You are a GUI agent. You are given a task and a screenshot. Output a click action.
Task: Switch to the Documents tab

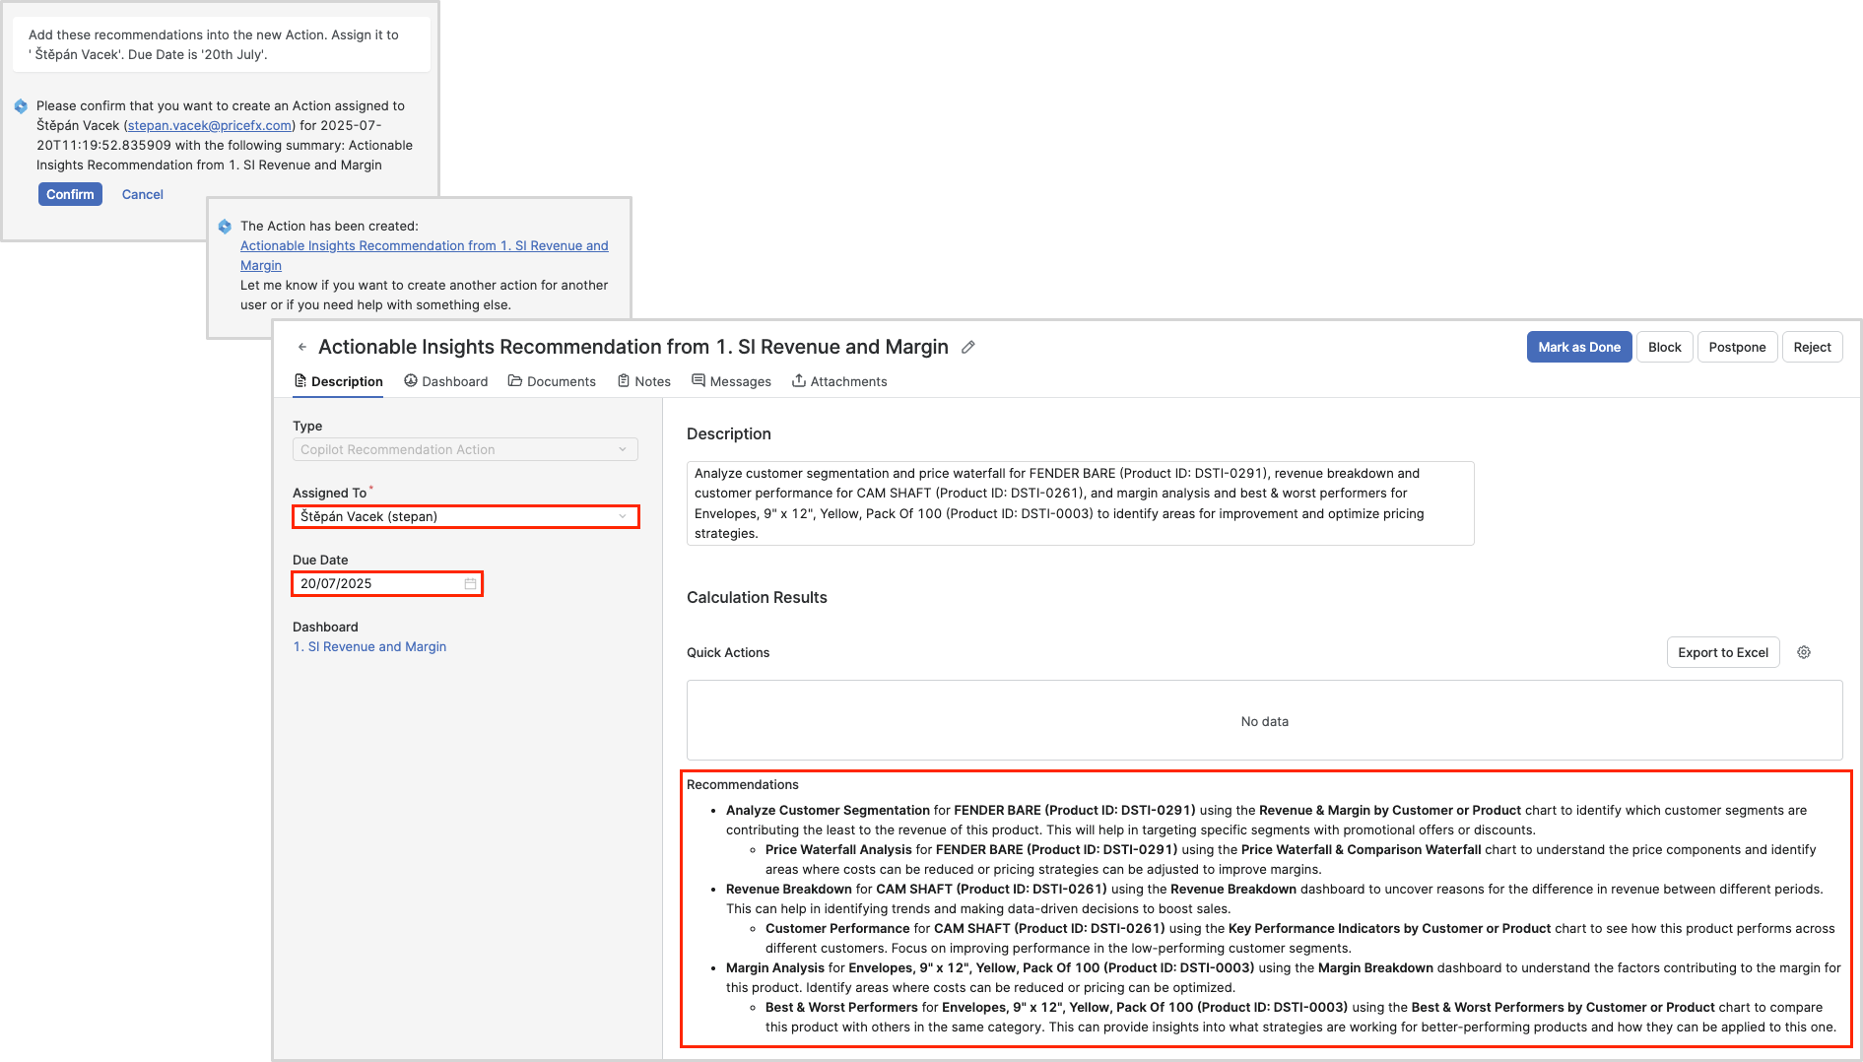(x=552, y=381)
